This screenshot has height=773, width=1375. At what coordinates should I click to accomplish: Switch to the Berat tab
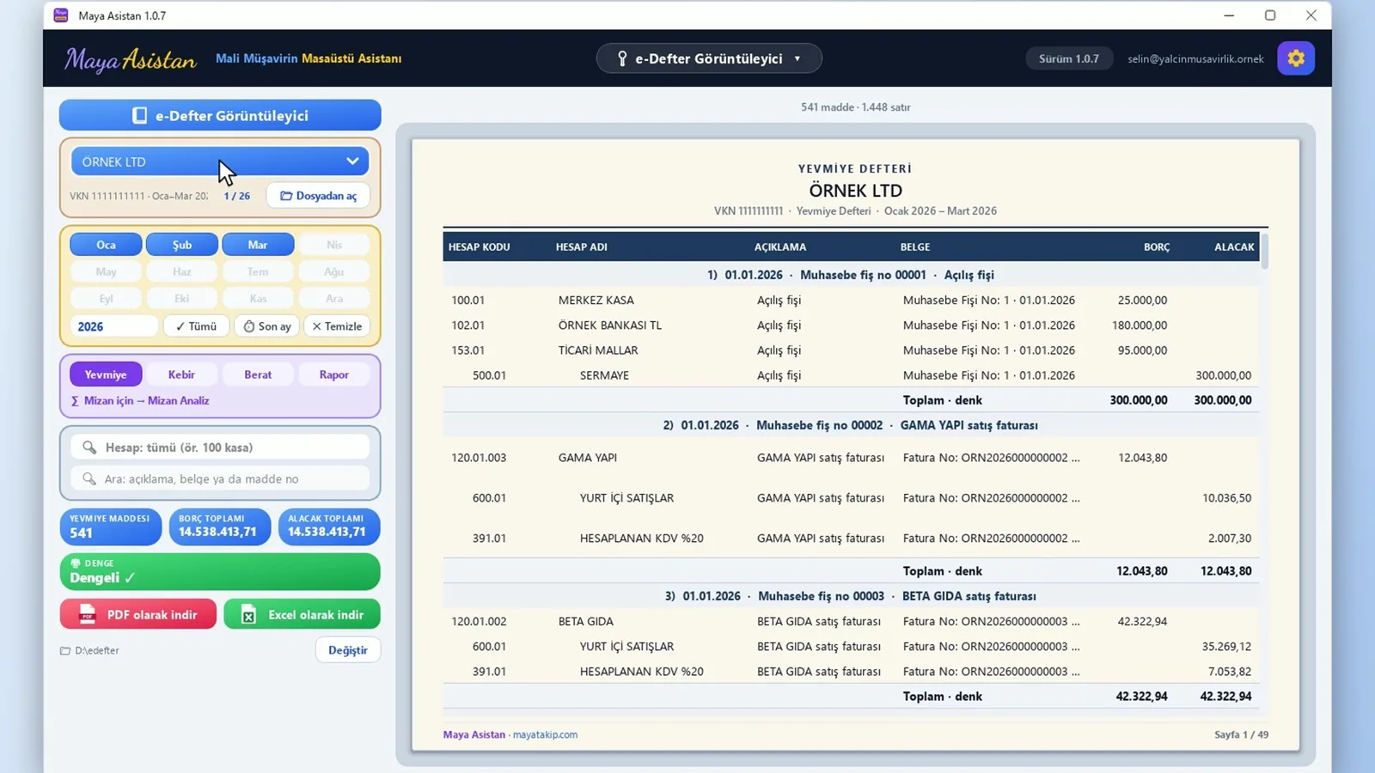(258, 374)
